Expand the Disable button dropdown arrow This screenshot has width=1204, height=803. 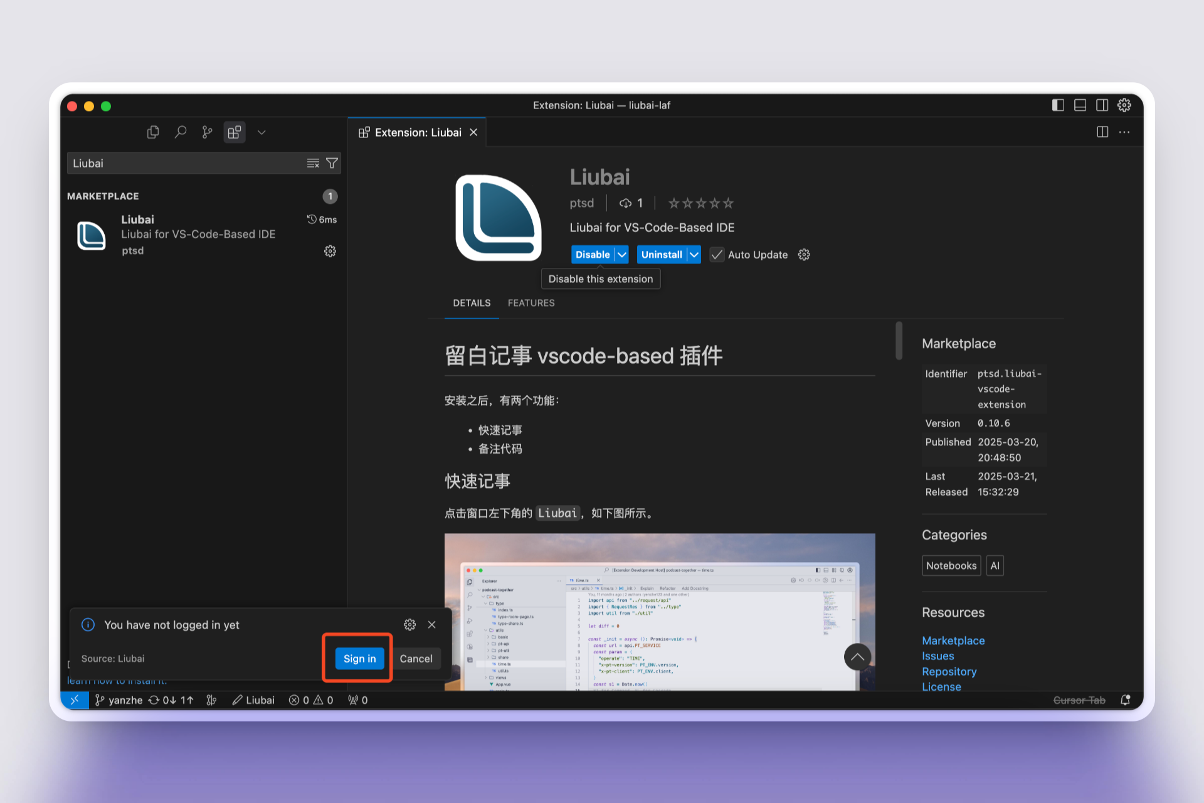coord(622,255)
